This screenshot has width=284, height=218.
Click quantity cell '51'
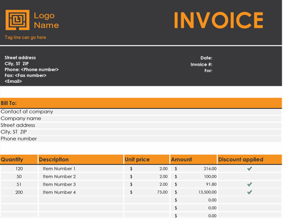[x=19, y=184]
